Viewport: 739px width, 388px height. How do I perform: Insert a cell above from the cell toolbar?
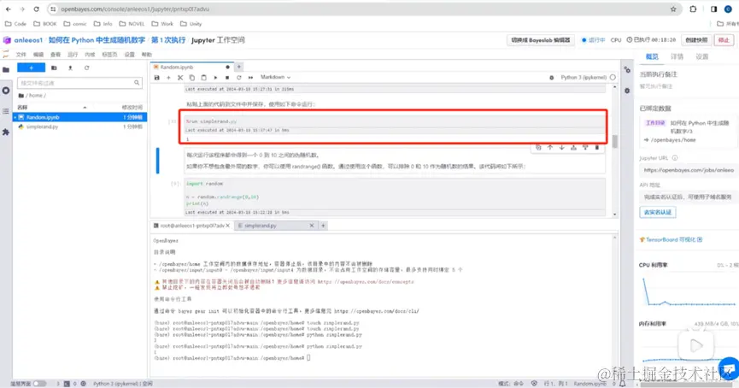(573, 148)
